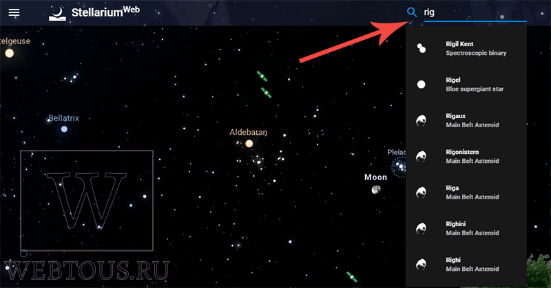551x288 pixels.
Task: Select Rigil Kent spectroscopic binary result
Action: 466,48
